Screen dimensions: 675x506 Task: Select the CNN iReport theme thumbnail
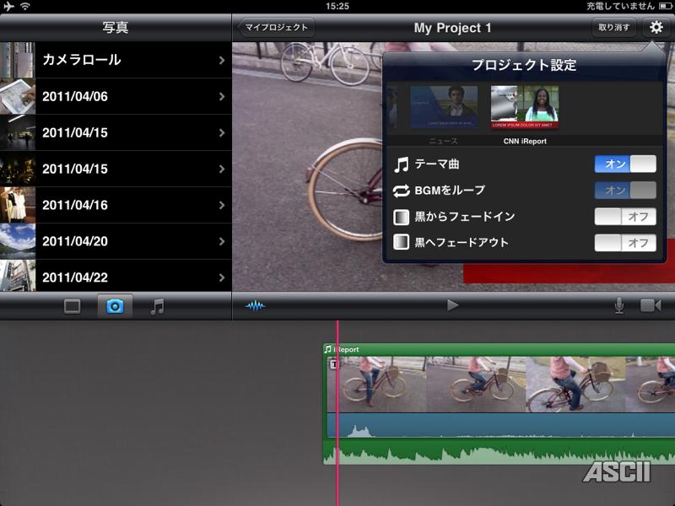(x=524, y=107)
